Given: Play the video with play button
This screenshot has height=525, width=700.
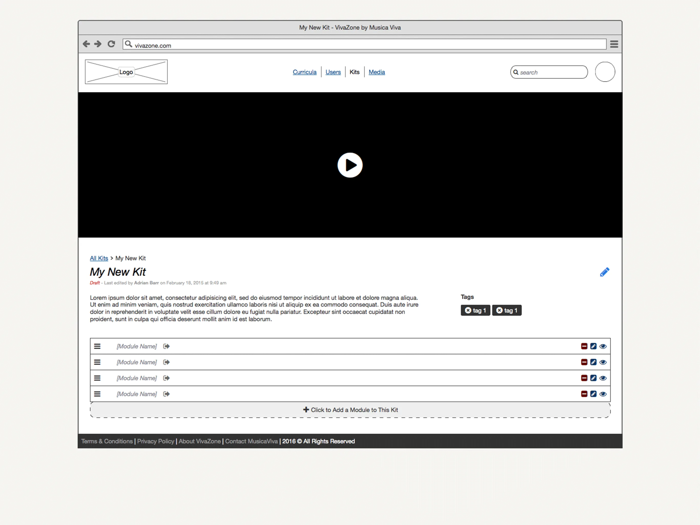Looking at the screenshot, I should [x=350, y=165].
